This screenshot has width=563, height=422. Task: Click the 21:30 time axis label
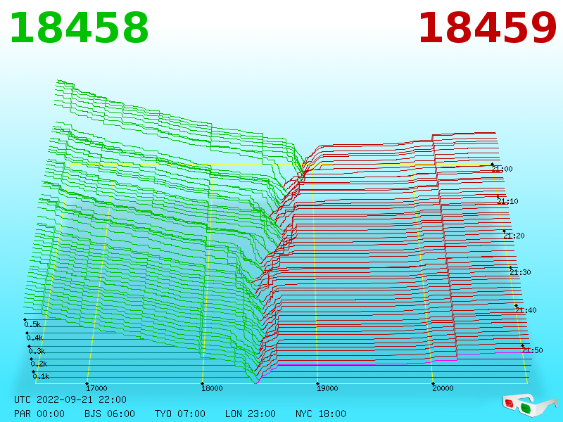pos(520,272)
